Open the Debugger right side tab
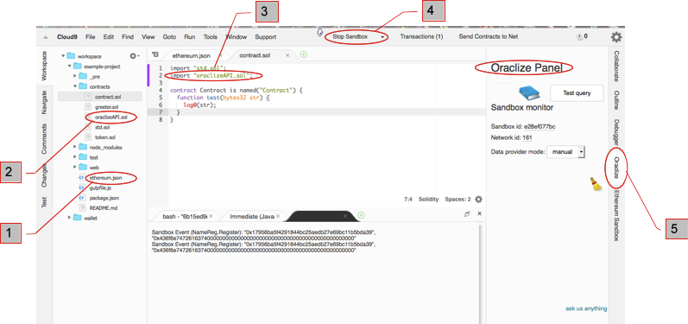Viewport: 688px width, 324px height. (616, 132)
